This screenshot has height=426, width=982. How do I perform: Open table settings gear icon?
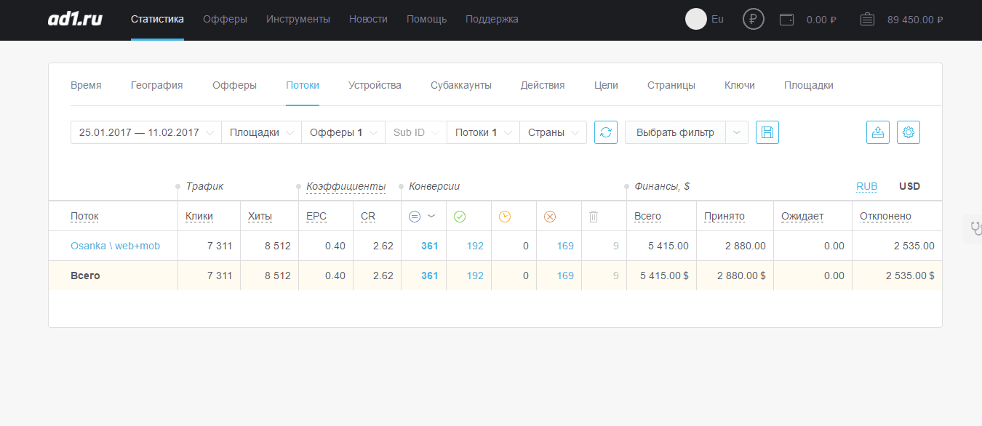[x=909, y=132]
